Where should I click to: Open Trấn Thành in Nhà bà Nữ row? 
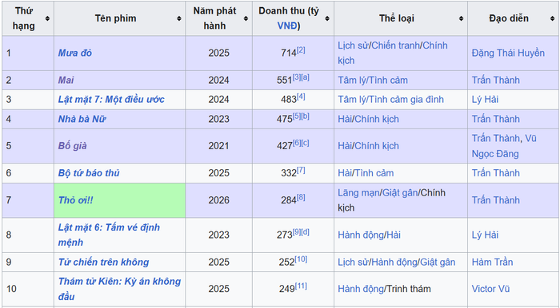[495, 119]
